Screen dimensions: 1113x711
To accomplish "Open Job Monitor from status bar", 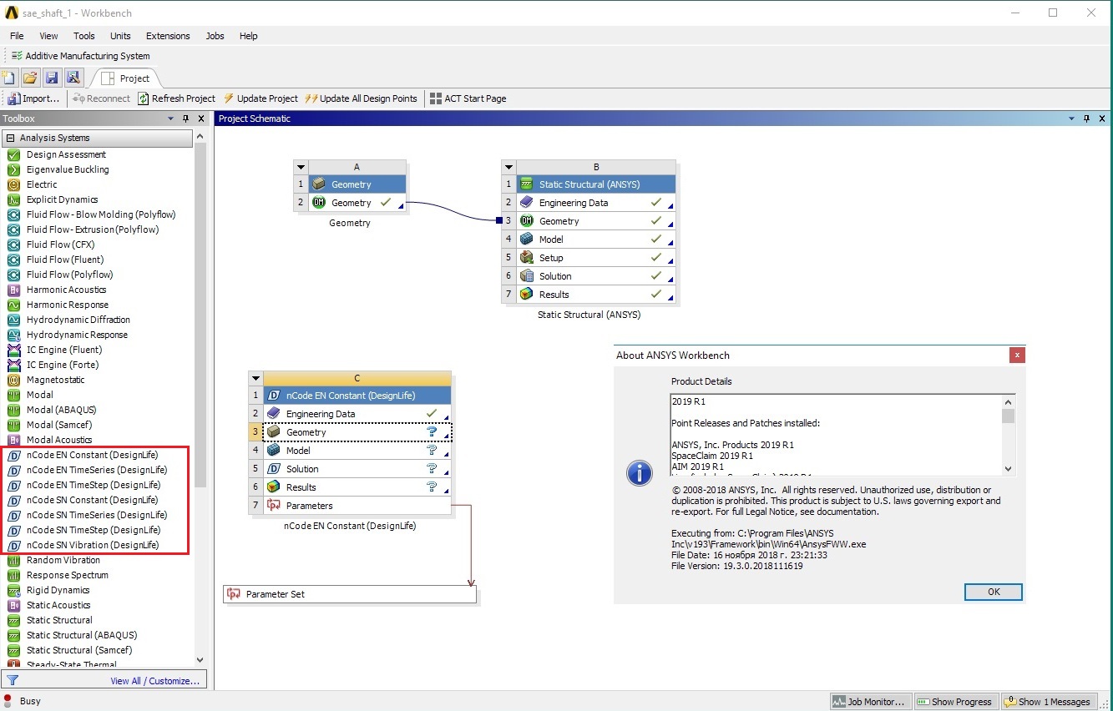I will tap(869, 702).
